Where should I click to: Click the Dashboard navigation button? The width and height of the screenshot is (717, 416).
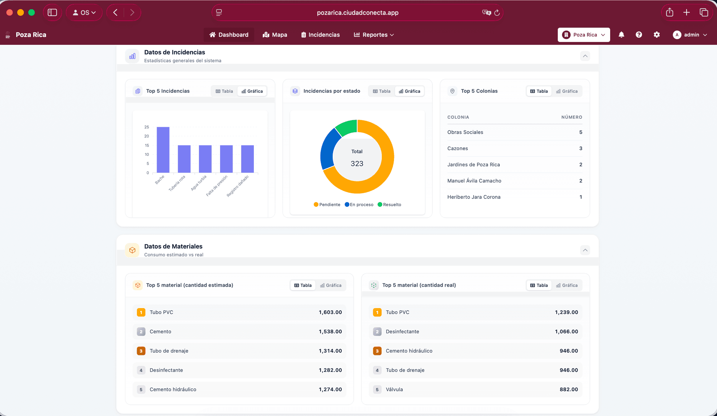(229, 35)
